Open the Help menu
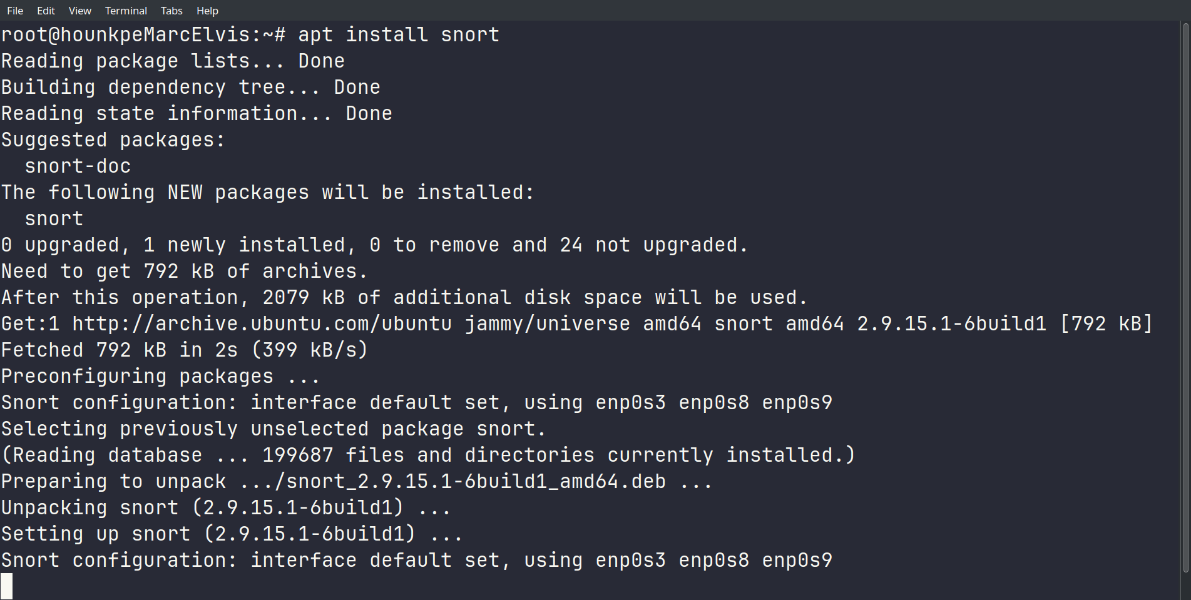The width and height of the screenshot is (1191, 600). tap(207, 11)
